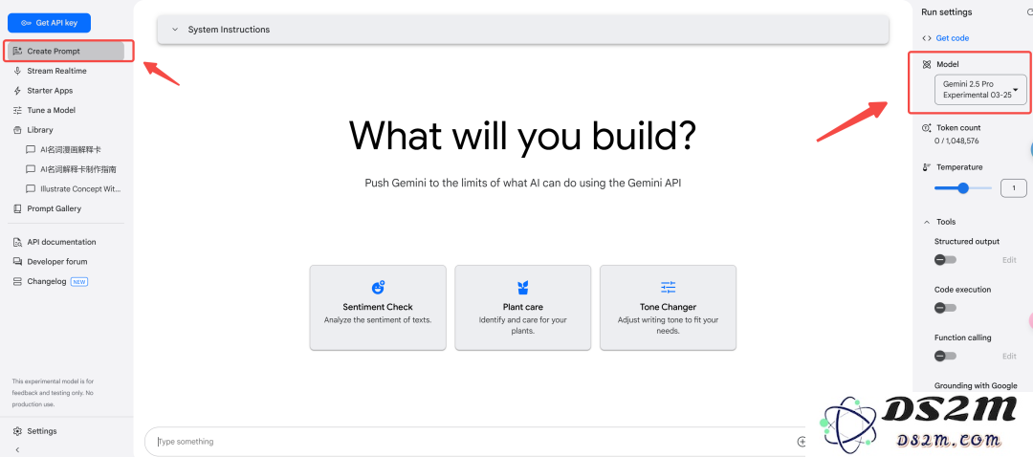Viewport: 1033px width, 457px height.
Task: Click the Plant care leaf icon
Action: click(523, 287)
